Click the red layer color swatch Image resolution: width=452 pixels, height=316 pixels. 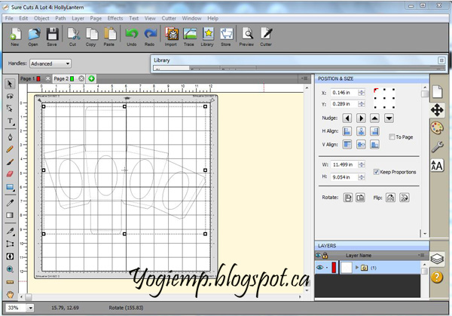[x=334, y=268]
